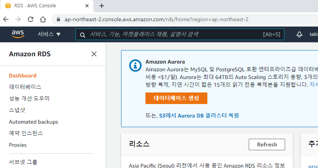Open 데이터베이스 in the sidebar

point(25,87)
